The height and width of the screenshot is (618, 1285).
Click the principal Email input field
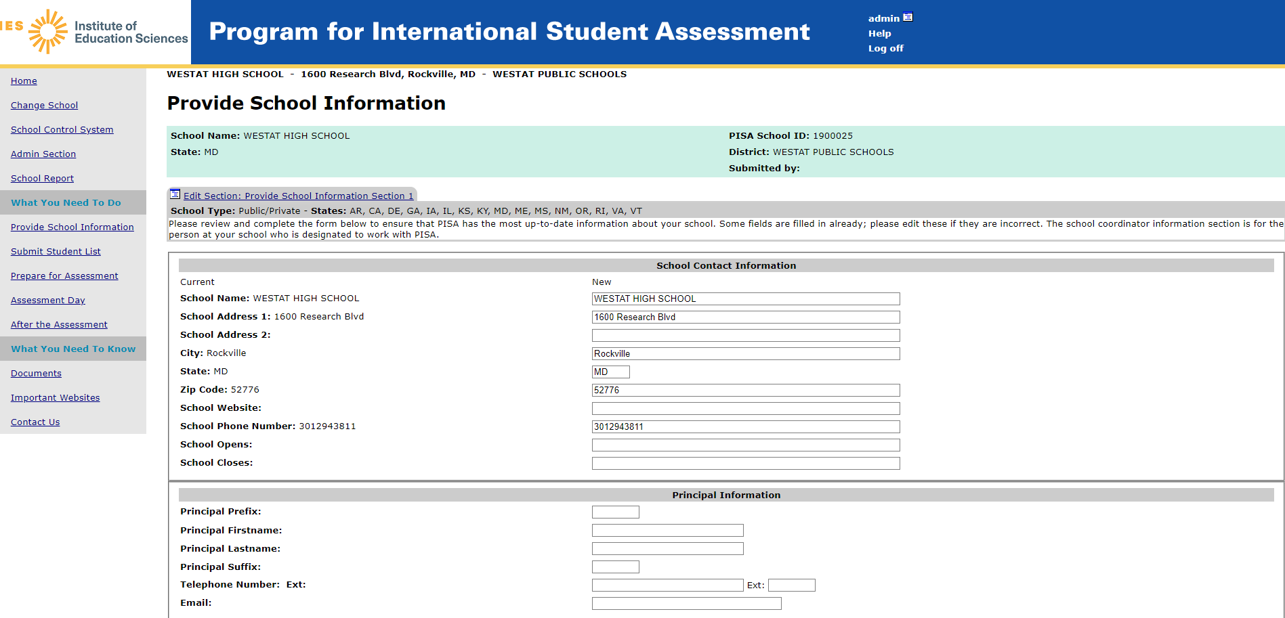click(686, 603)
